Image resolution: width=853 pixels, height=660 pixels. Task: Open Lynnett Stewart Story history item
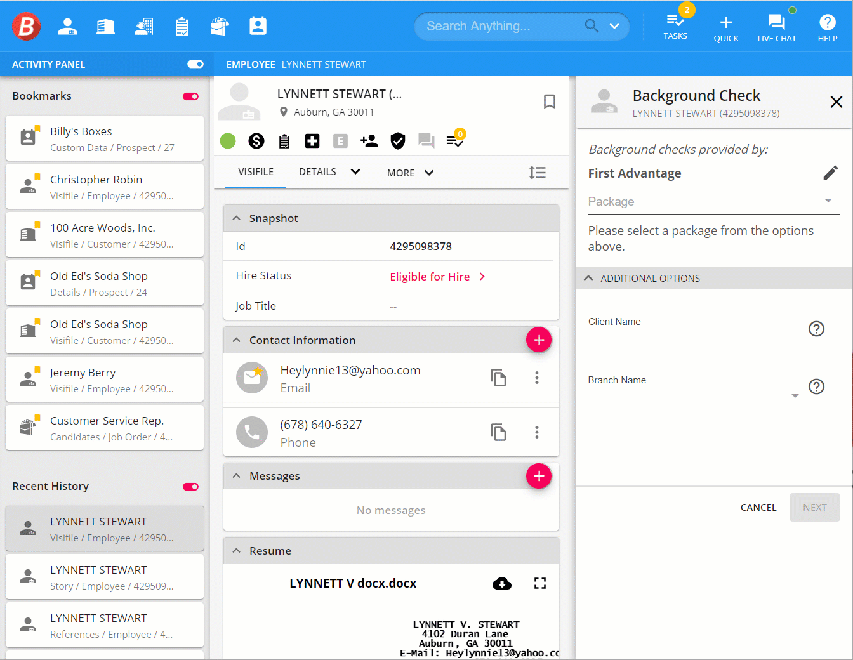tap(105, 577)
